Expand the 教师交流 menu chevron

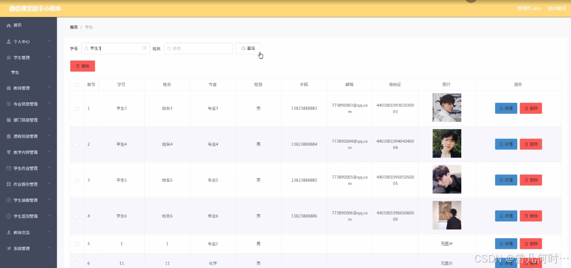tap(50, 232)
